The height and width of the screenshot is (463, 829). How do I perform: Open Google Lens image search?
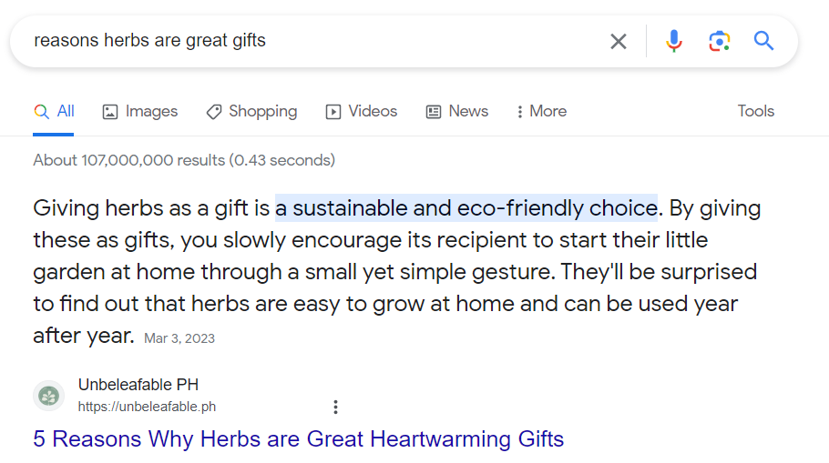point(720,41)
